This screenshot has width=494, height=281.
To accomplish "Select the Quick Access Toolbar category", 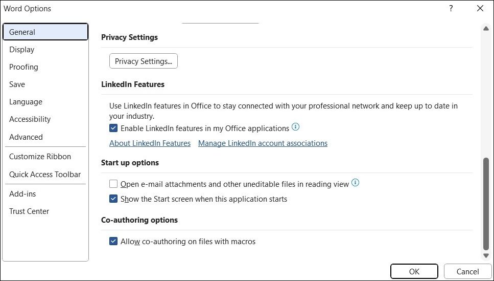I will (45, 175).
